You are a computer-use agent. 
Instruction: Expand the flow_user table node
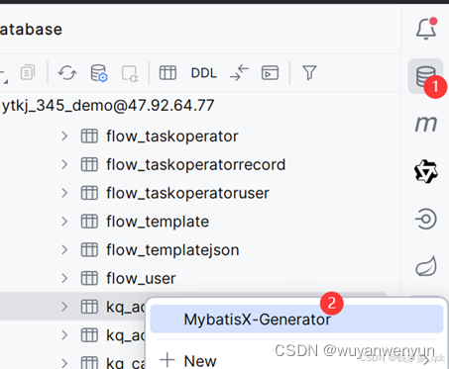coord(64,278)
